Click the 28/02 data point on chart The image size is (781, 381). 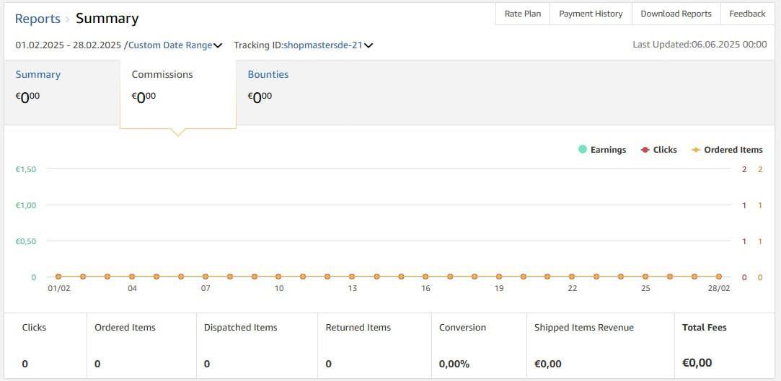coord(719,277)
